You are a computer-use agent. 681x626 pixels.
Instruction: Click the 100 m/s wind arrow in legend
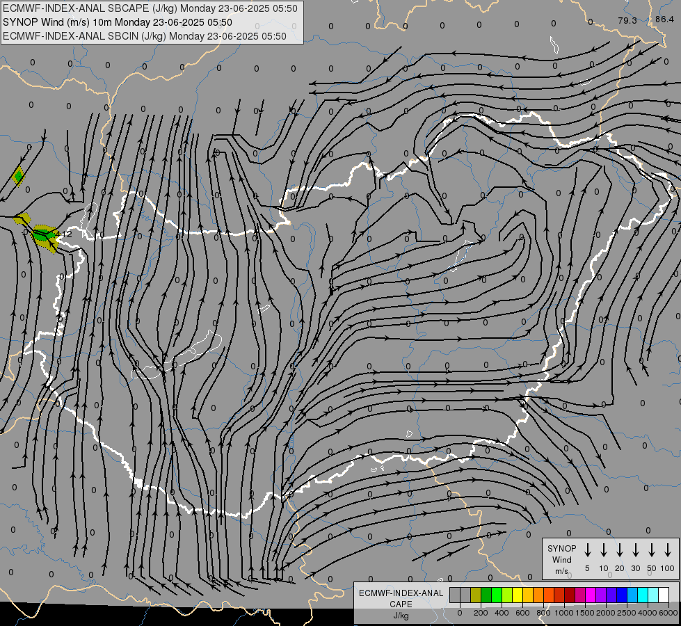click(668, 549)
